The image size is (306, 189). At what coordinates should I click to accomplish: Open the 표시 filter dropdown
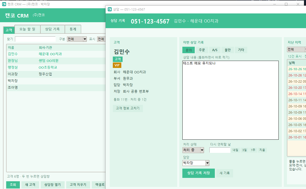pyautogui.click(x=101, y=39)
